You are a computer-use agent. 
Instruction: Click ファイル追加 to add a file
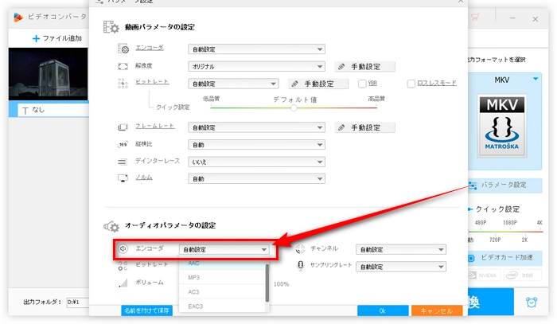[57, 38]
